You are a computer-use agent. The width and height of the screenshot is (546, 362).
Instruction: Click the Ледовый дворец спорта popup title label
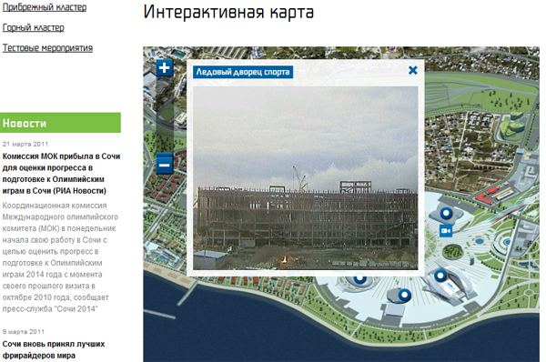tap(243, 72)
